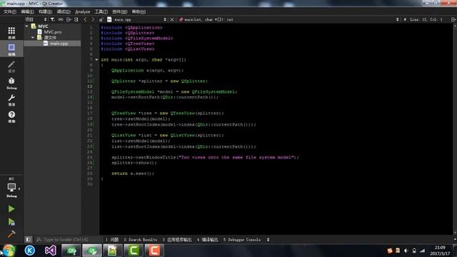
Task: Split the editor view at toolbar end
Action: tap(453, 19)
